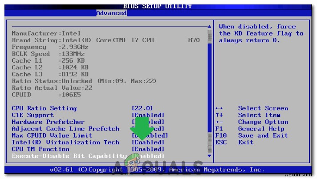Toggle the C1E Support Enabled value
The image size is (317, 179).
point(148,115)
